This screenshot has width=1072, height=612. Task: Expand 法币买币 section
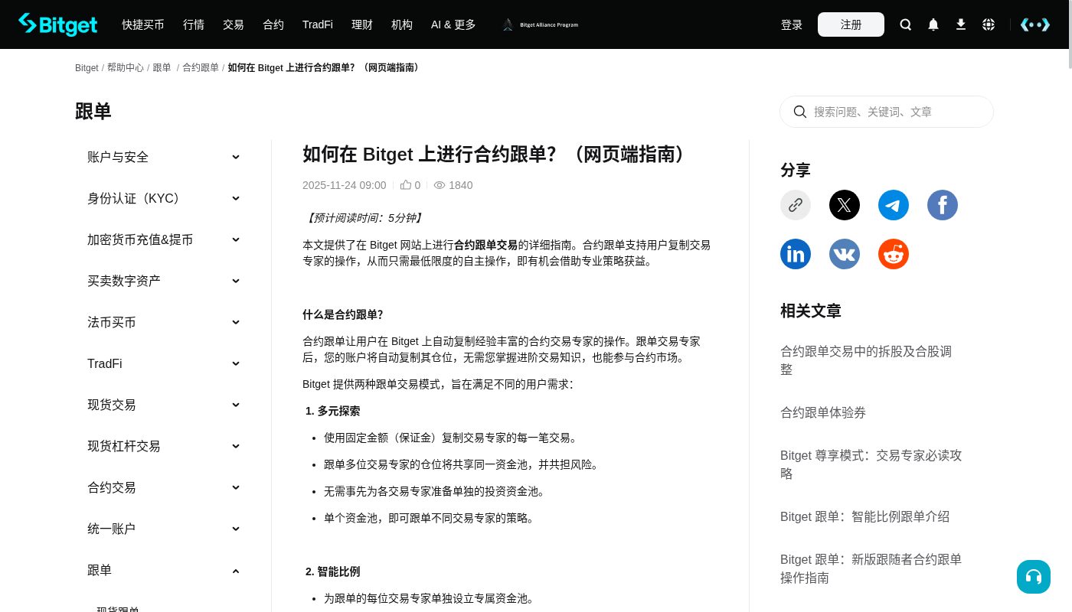point(164,322)
